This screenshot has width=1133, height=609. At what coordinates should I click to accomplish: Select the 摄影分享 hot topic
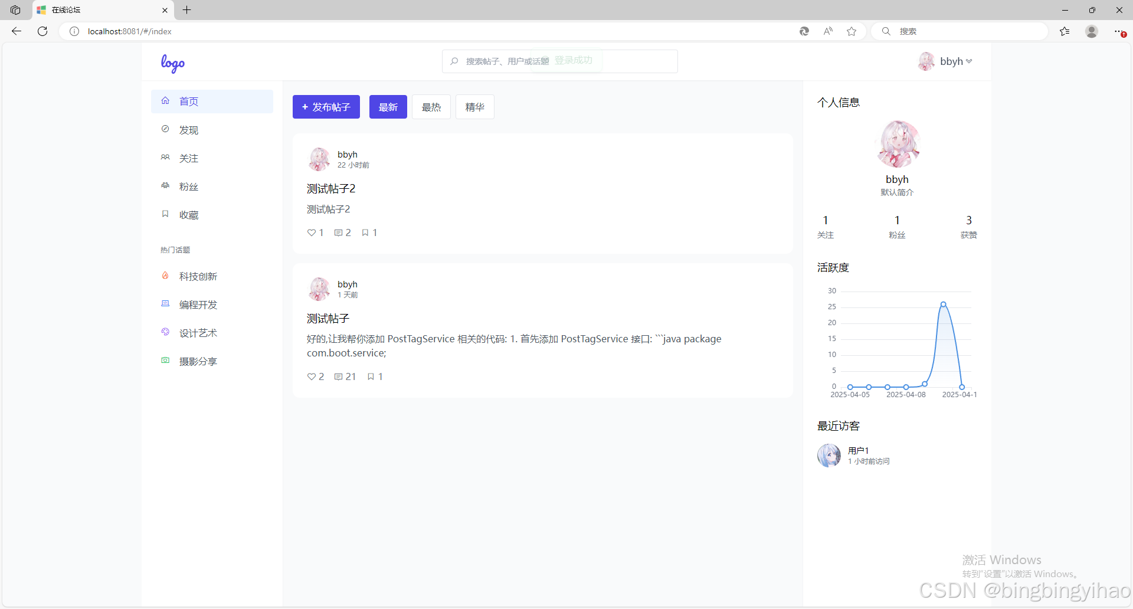pos(212,361)
